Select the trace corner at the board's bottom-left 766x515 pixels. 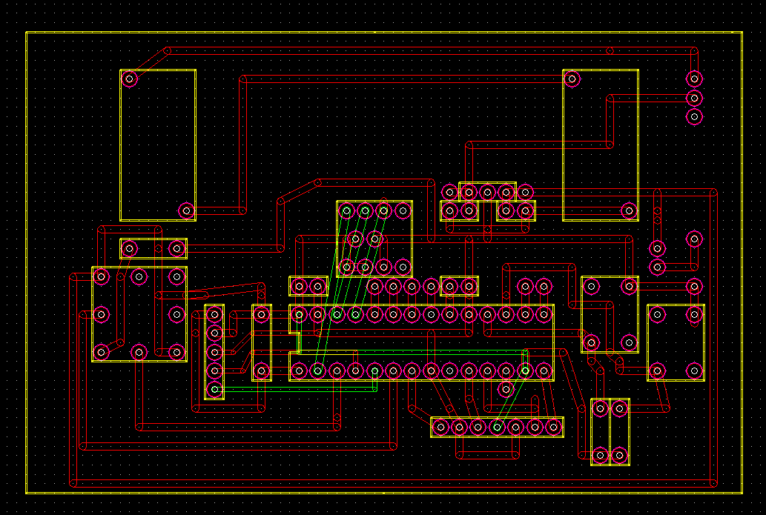coord(73,483)
